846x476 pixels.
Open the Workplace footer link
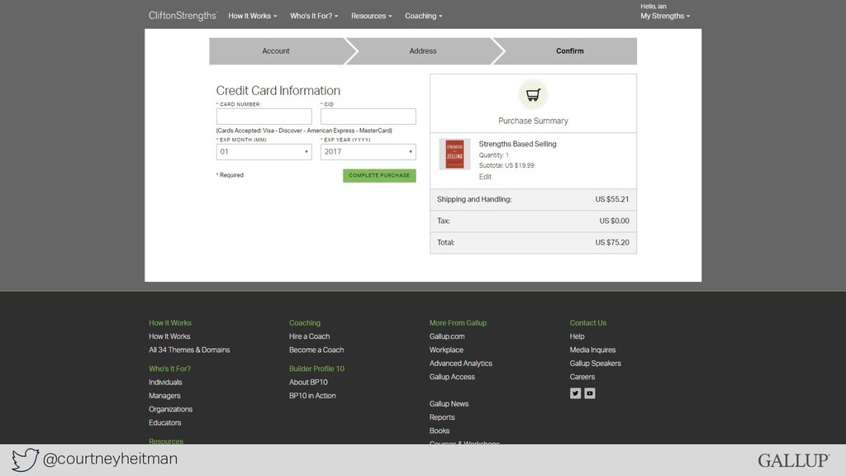point(446,350)
